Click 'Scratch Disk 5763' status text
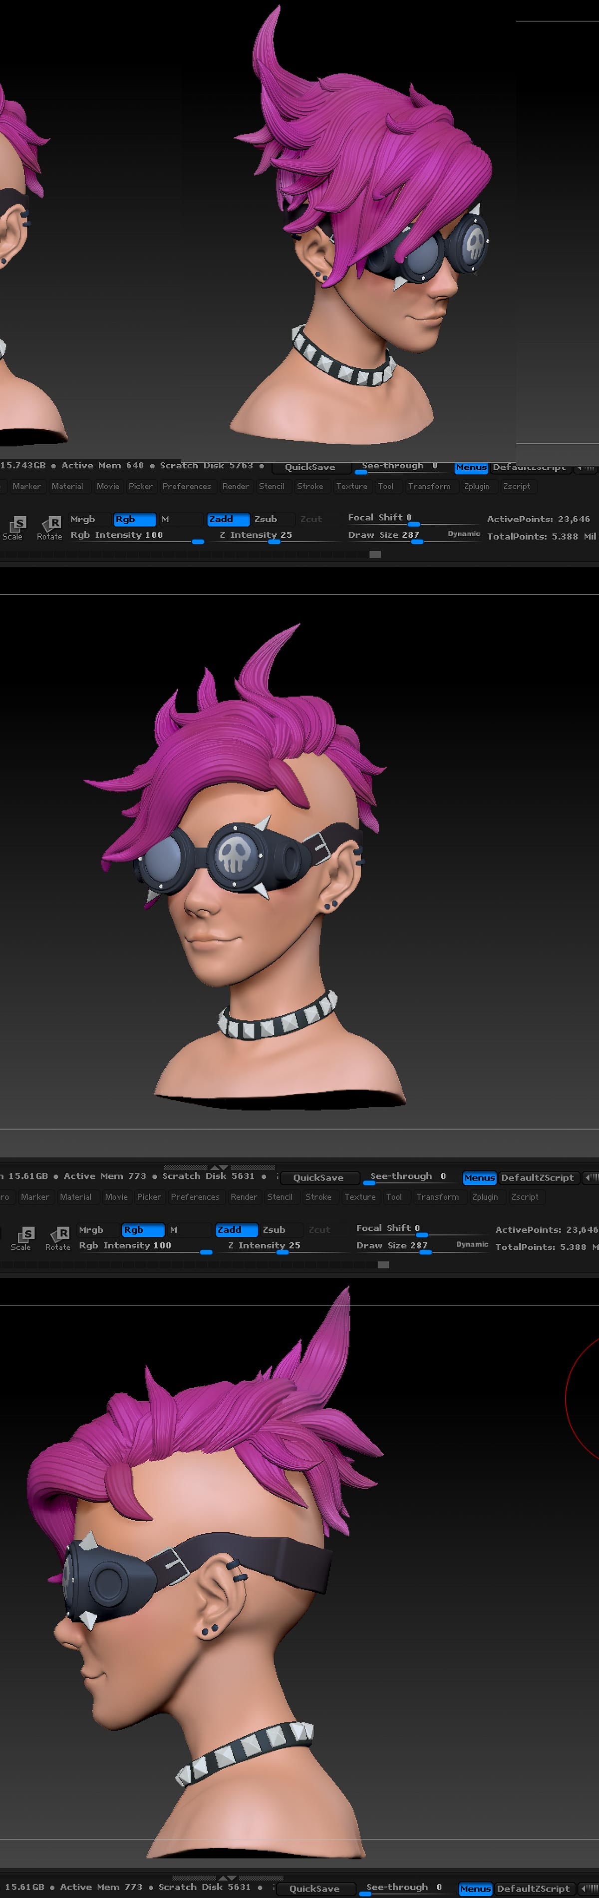 tap(206, 466)
